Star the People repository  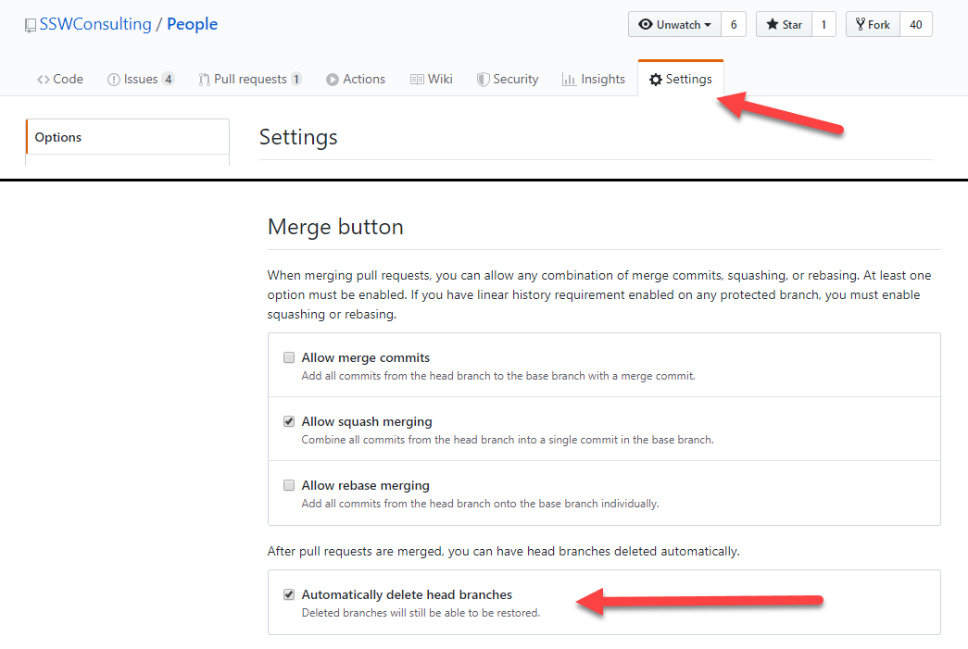click(784, 25)
